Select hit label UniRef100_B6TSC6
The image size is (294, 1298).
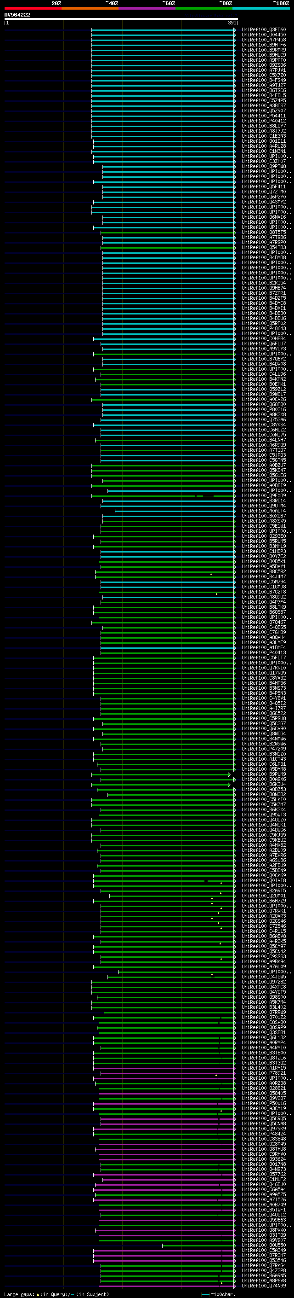pyautogui.click(x=264, y=90)
